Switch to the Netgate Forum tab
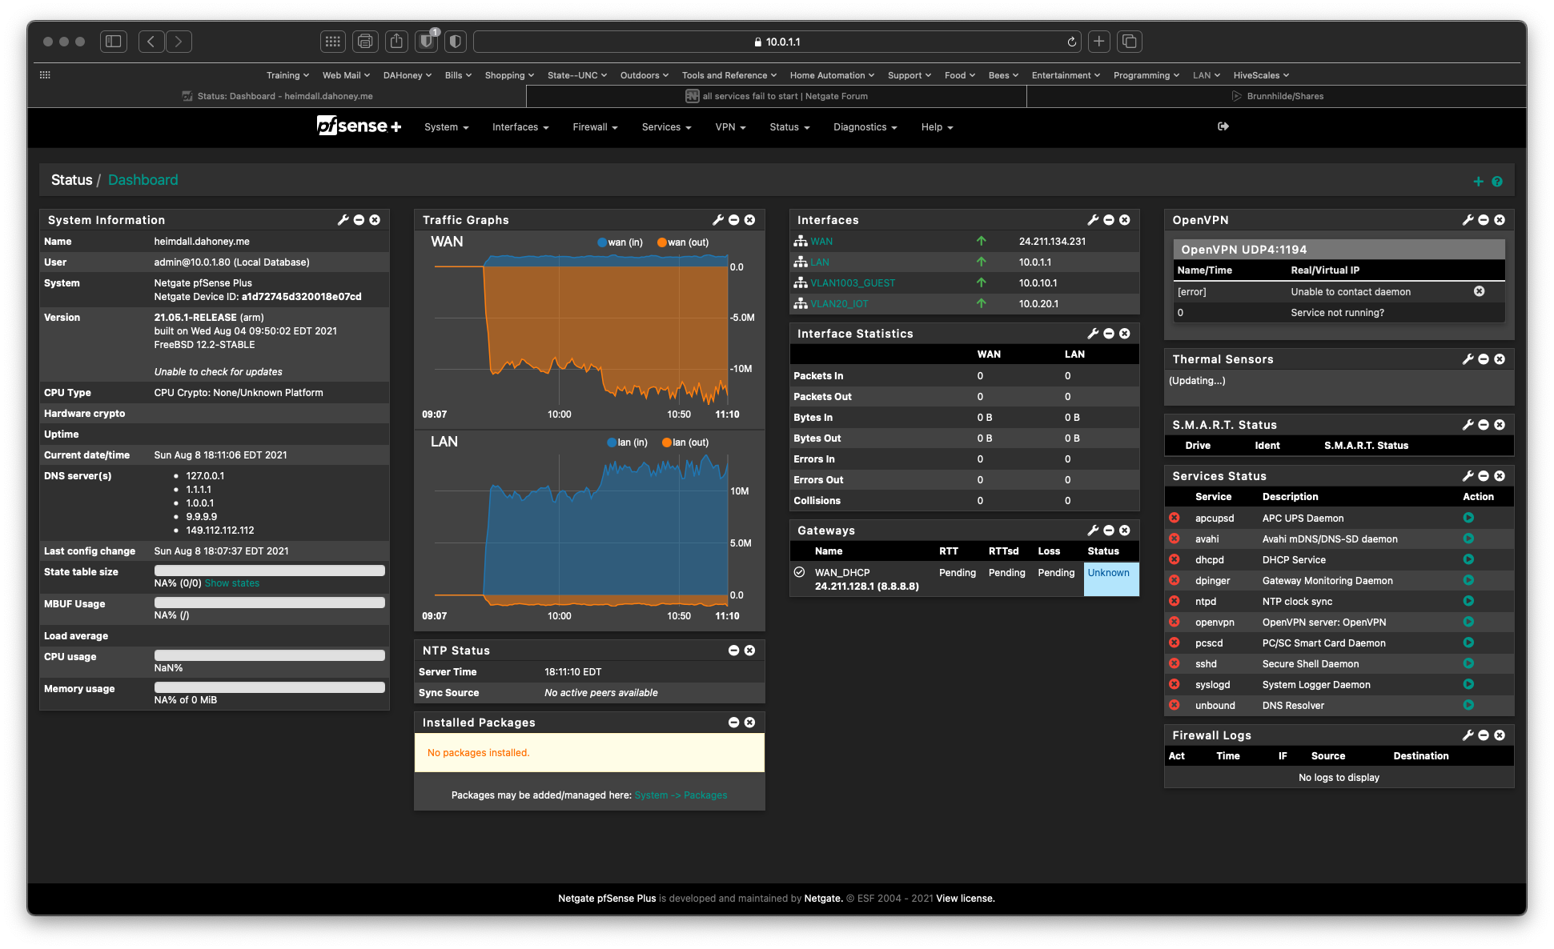 (x=777, y=96)
